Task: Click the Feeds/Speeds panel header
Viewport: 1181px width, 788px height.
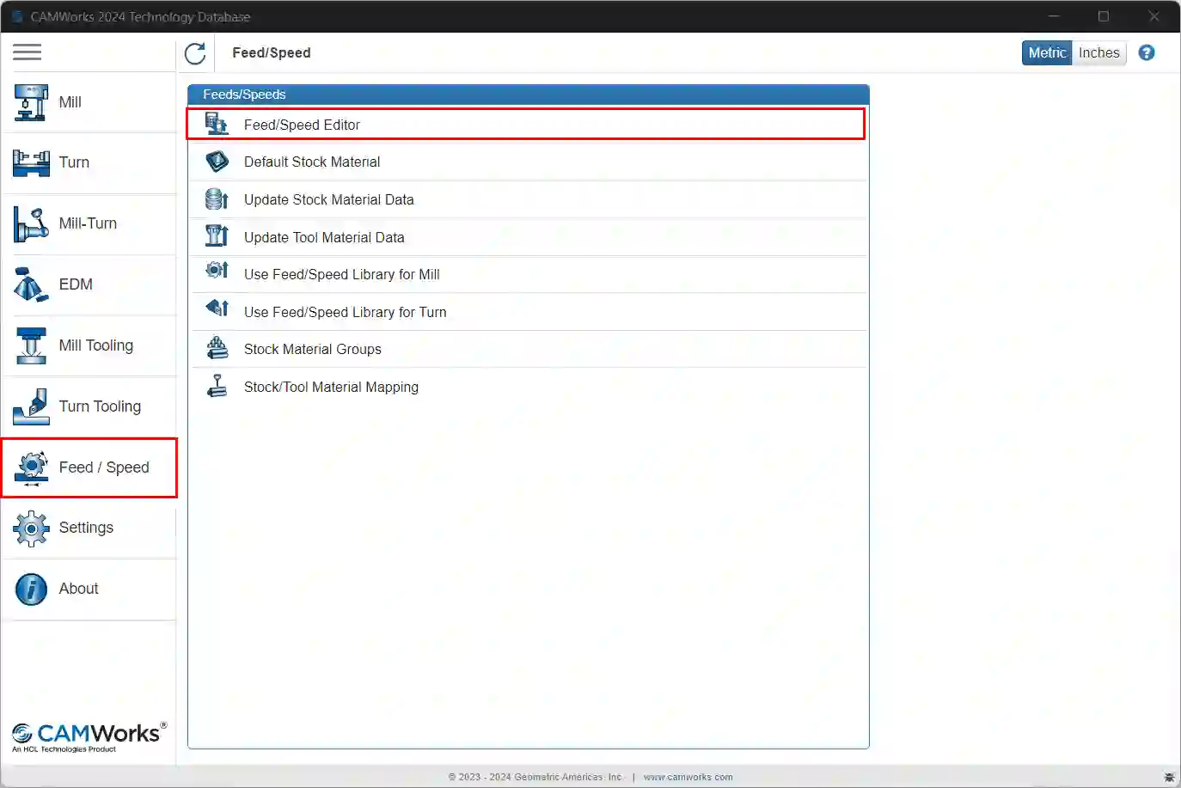Action: click(529, 95)
